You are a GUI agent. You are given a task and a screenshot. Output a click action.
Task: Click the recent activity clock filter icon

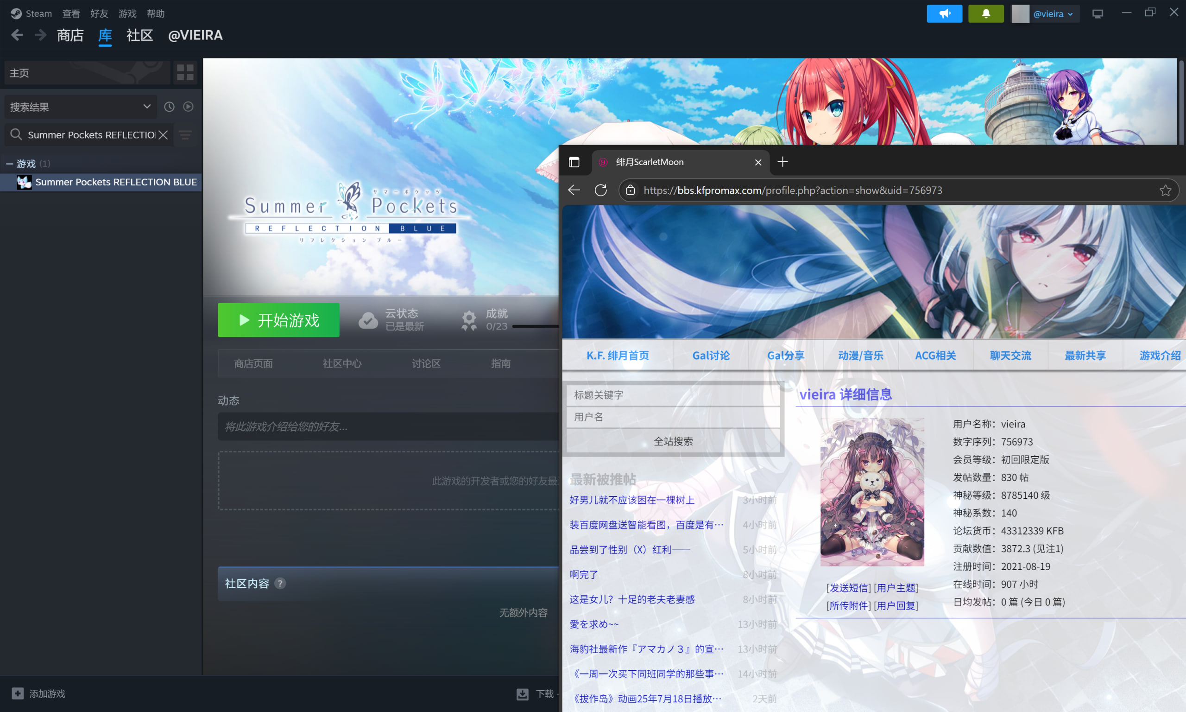169,107
